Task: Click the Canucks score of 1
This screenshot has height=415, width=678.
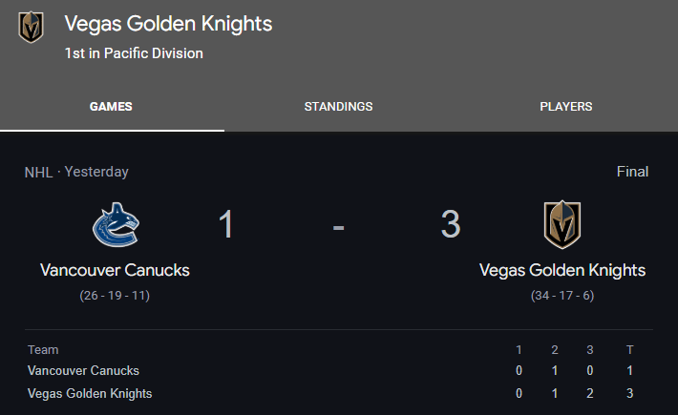Action: (226, 224)
